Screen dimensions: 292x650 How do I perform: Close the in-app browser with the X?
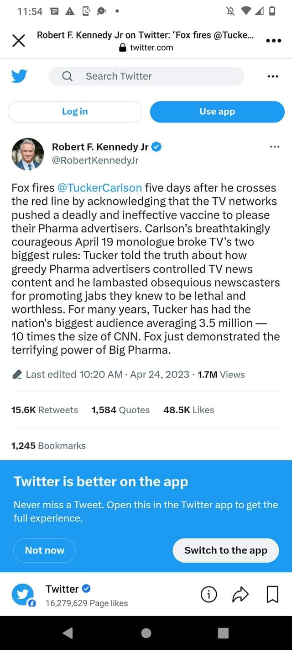(x=18, y=41)
